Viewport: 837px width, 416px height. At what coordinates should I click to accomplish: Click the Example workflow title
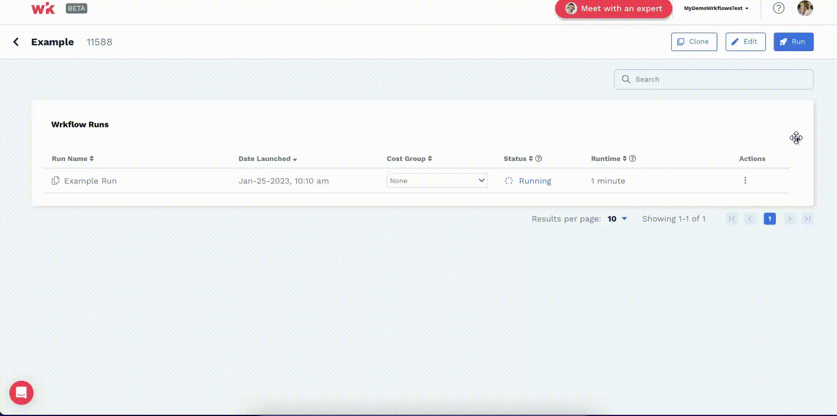(x=52, y=42)
